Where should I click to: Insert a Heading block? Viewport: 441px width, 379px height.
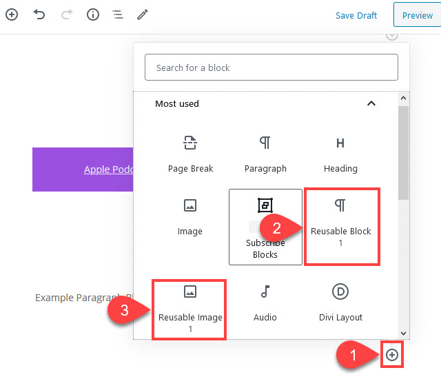point(340,154)
